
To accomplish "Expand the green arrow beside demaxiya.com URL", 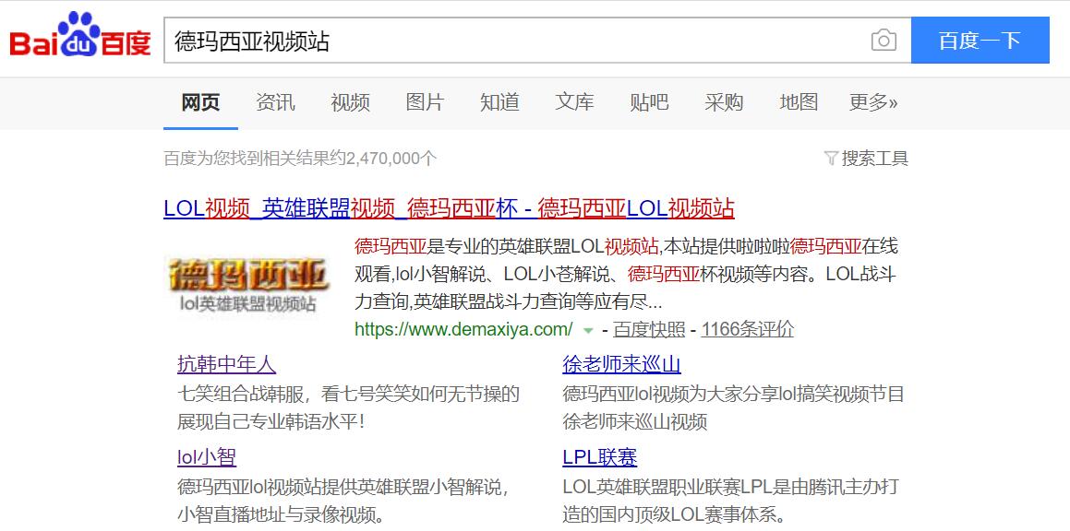I will (x=587, y=331).
